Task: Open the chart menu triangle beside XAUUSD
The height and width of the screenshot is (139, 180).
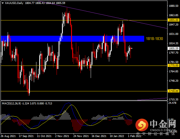Action: 3,3
